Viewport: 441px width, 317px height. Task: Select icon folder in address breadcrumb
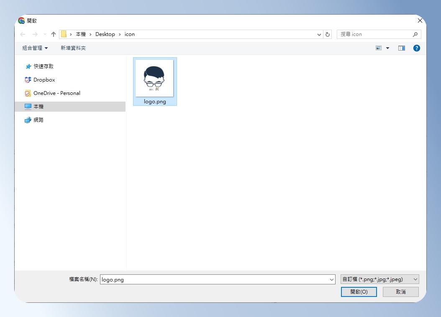130,34
